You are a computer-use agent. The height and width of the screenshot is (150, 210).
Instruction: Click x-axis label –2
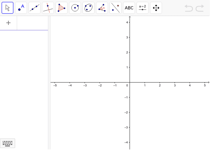click(x=100, y=85)
